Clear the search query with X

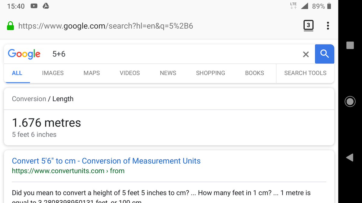(x=306, y=54)
